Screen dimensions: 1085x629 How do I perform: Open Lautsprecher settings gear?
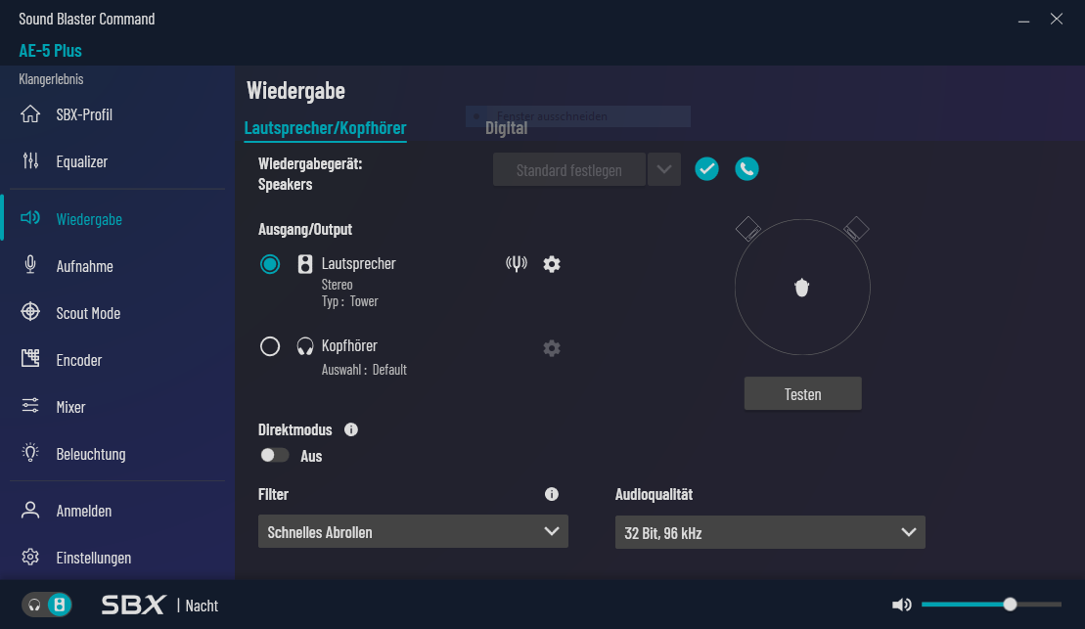coord(552,264)
